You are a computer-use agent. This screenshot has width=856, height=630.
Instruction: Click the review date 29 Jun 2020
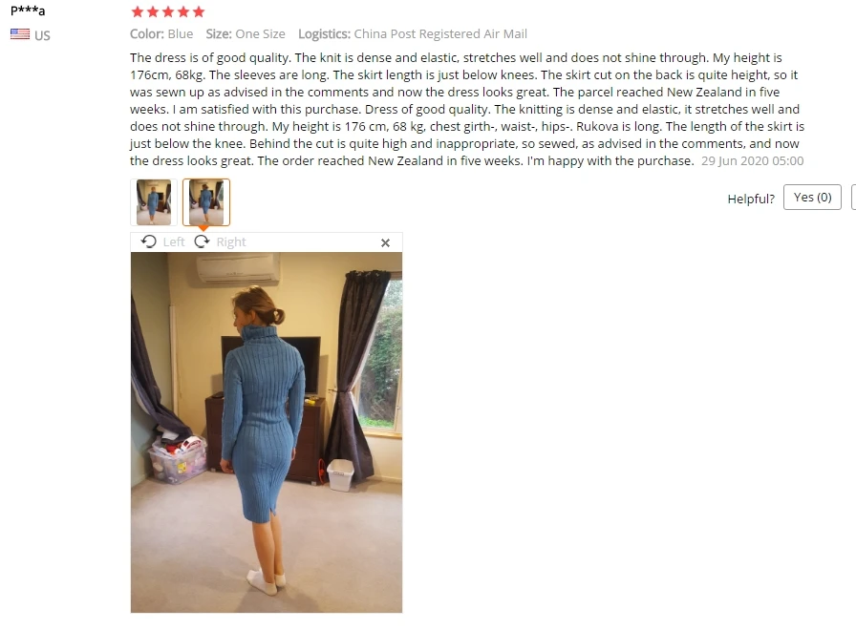[752, 161]
